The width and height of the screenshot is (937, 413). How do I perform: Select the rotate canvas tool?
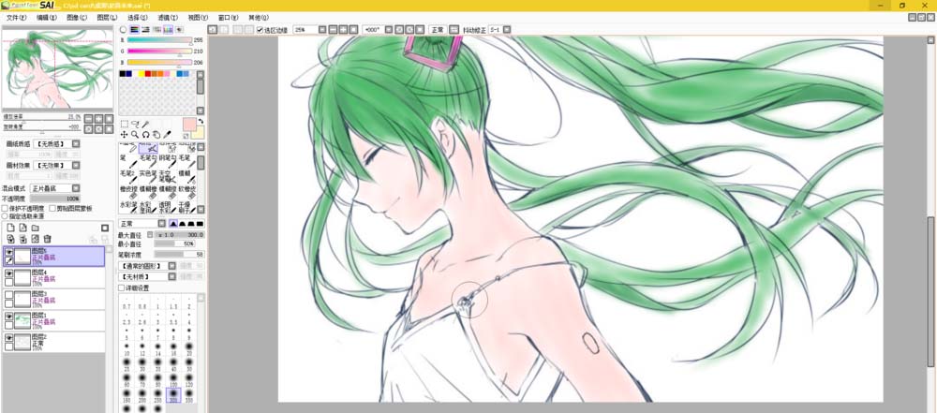click(x=146, y=135)
